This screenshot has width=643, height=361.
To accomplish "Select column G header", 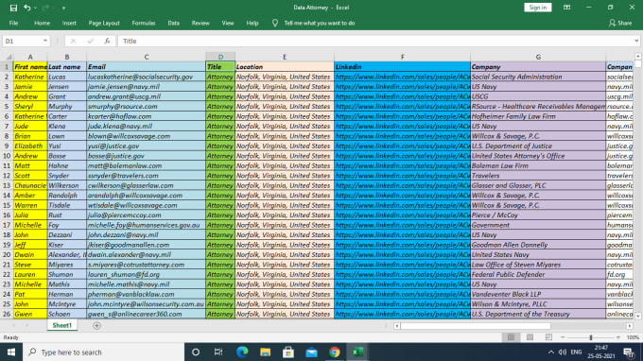I will [538, 57].
